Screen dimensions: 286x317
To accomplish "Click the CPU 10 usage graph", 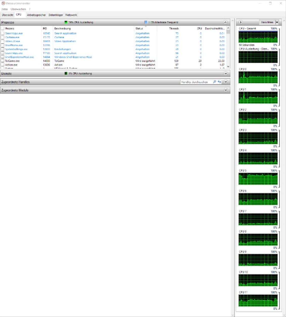I will 258,280.
